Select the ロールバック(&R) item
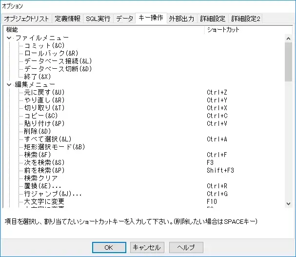 tap(51, 53)
